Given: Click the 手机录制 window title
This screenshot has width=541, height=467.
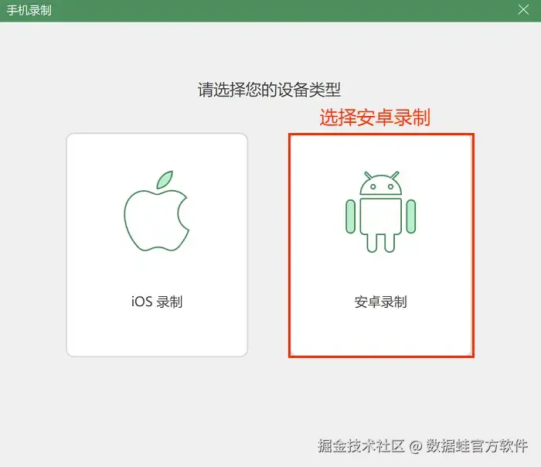Looking at the screenshot, I should point(29,10).
